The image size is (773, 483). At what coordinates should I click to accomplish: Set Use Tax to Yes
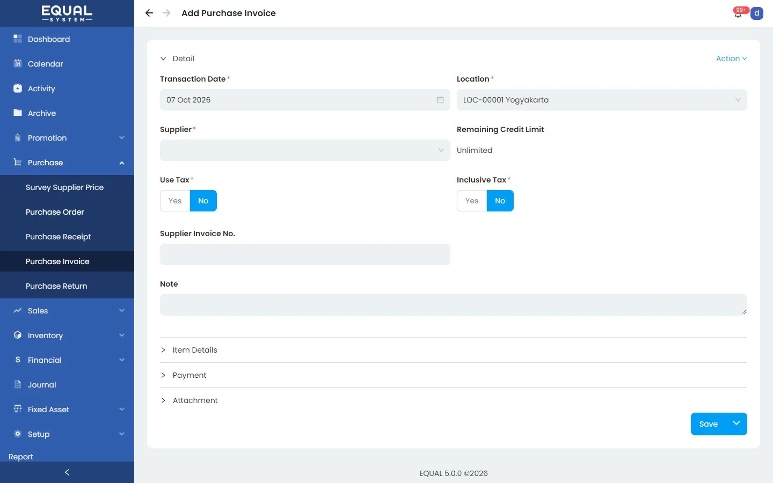click(x=175, y=201)
